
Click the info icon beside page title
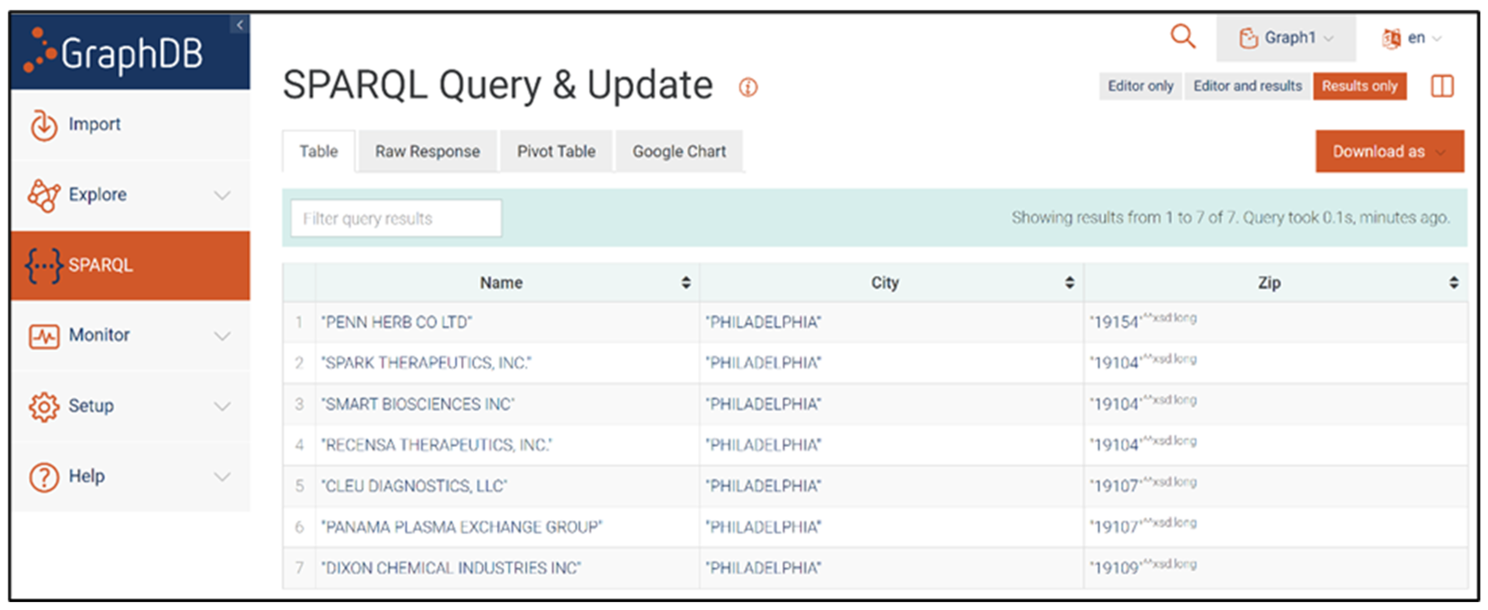(748, 88)
